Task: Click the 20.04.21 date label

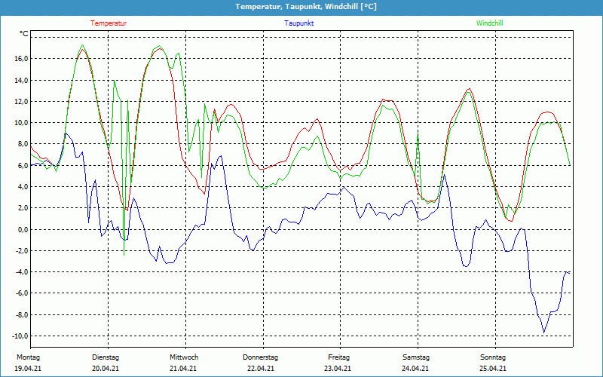Action: pyautogui.click(x=106, y=369)
